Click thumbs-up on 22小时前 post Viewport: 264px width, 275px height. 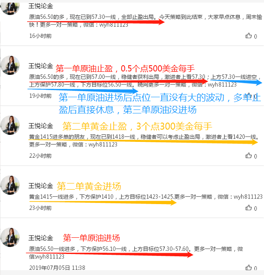[x=251, y=156]
